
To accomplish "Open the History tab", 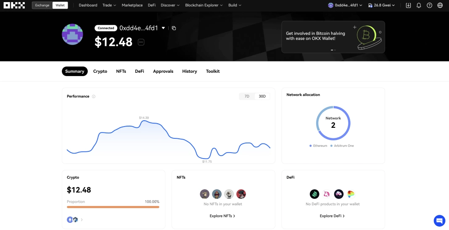I will pos(190,71).
